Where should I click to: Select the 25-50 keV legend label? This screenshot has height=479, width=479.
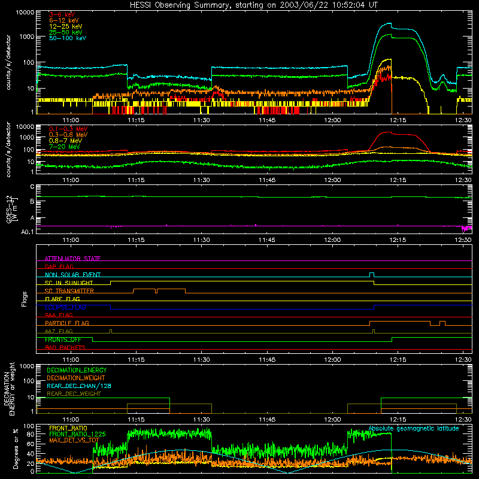point(66,32)
